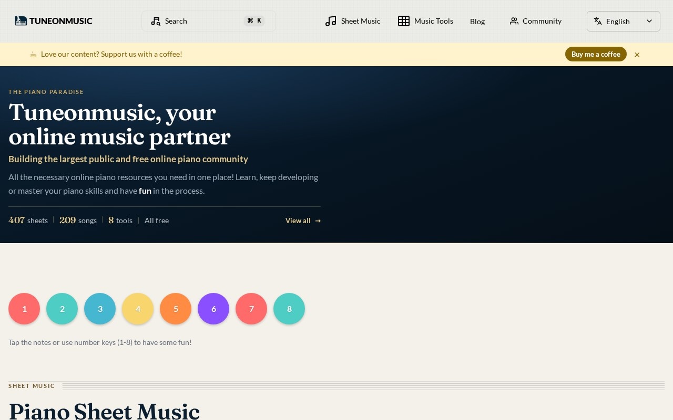Click the TUNEONMUSIC home link
This screenshot has height=420, width=673.
tap(54, 21)
